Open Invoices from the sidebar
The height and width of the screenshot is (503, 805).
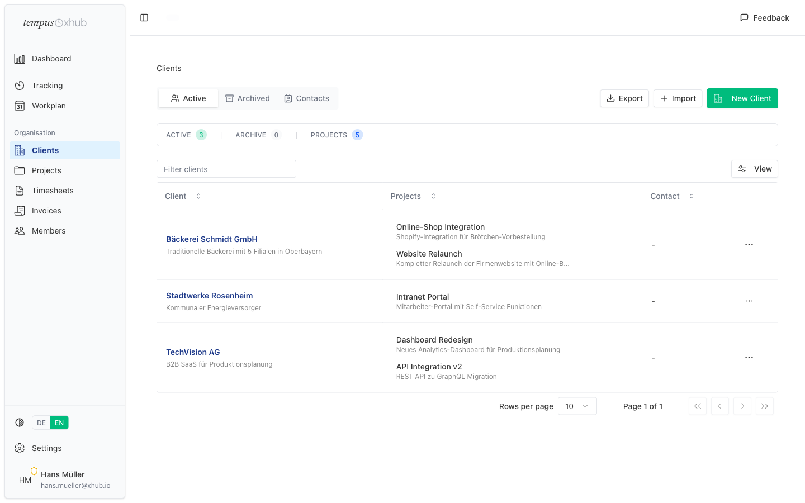tap(46, 211)
